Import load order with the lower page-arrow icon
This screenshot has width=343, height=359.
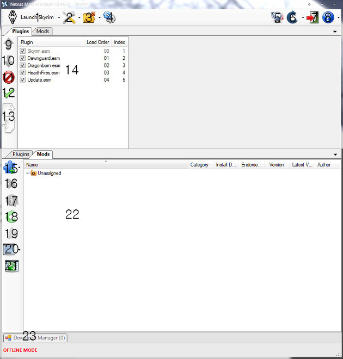[9, 126]
